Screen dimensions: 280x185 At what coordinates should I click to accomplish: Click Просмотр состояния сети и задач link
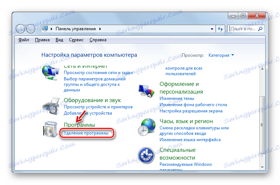98,73
